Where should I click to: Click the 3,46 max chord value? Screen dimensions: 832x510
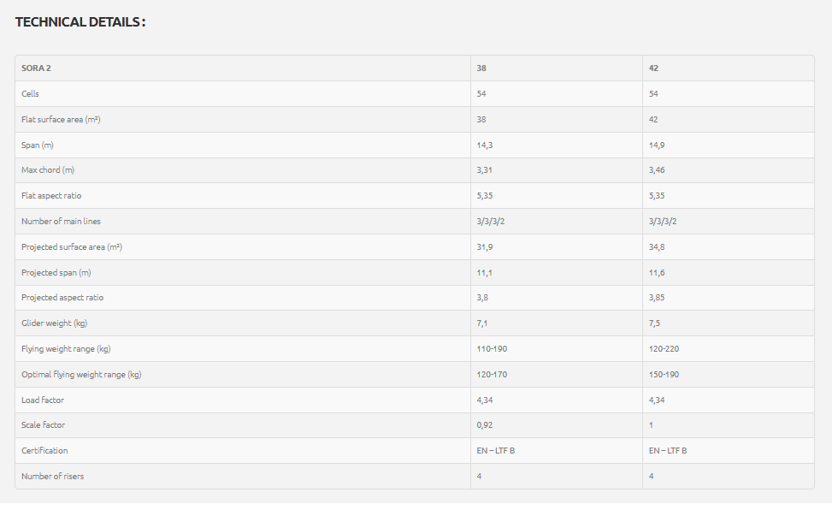point(657,170)
